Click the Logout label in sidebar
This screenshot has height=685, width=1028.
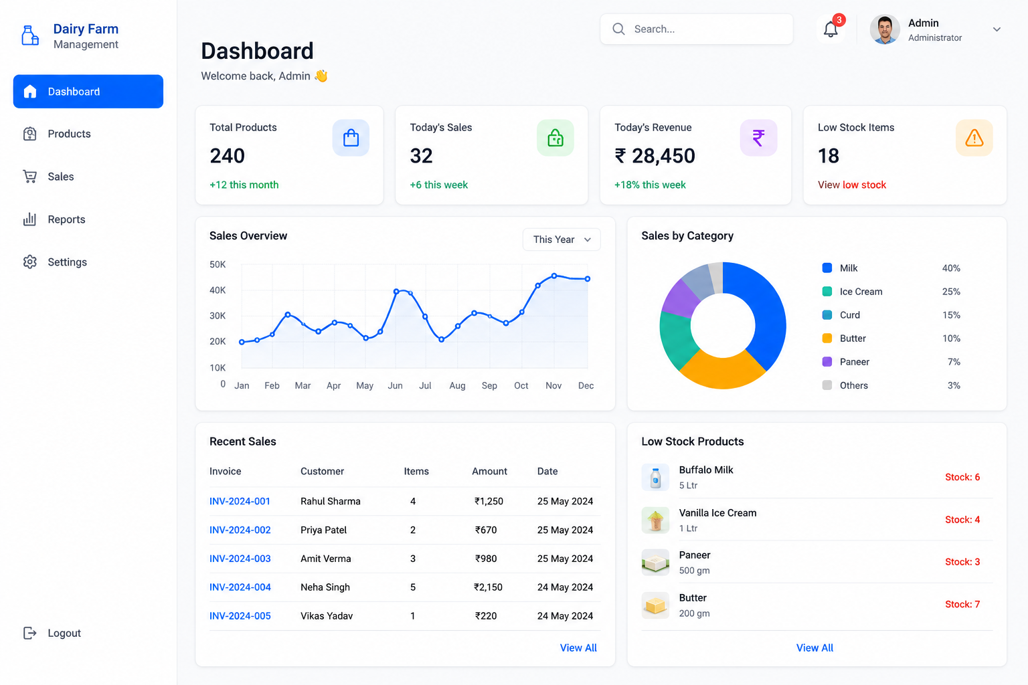64,633
